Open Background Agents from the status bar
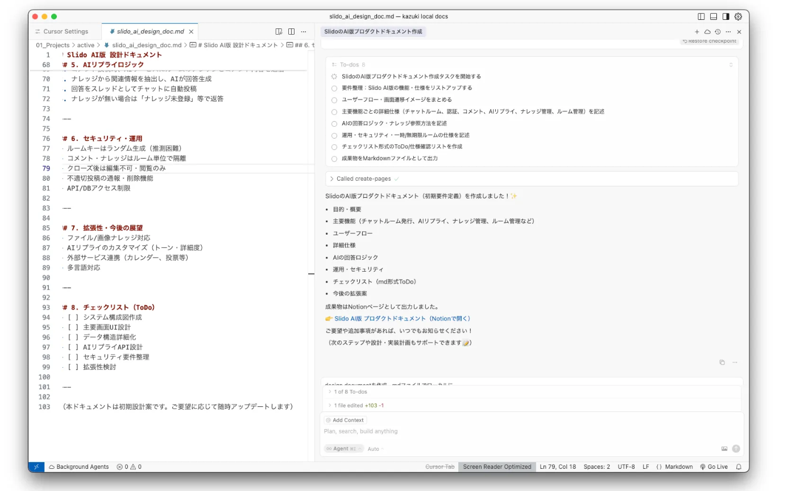Viewport: 796px width, 491px height. click(x=78, y=467)
